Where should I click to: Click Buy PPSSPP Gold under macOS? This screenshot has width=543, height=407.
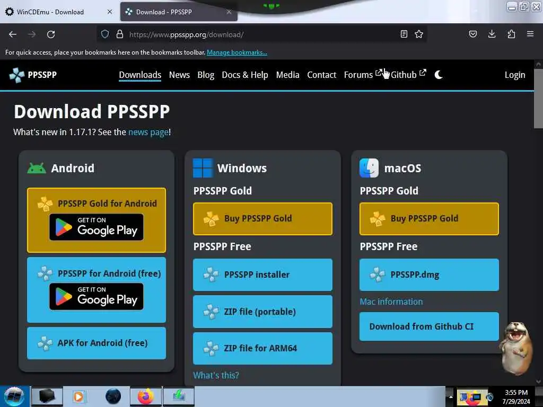click(x=429, y=219)
